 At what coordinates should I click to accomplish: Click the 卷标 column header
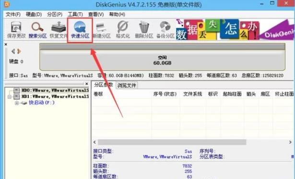pyautogui.click(x=98, y=94)
